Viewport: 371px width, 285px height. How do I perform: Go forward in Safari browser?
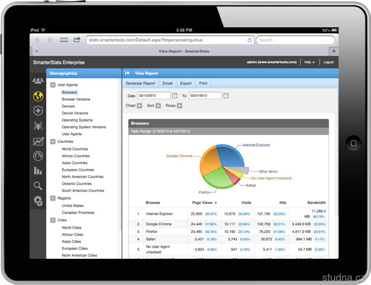(50, 40)
